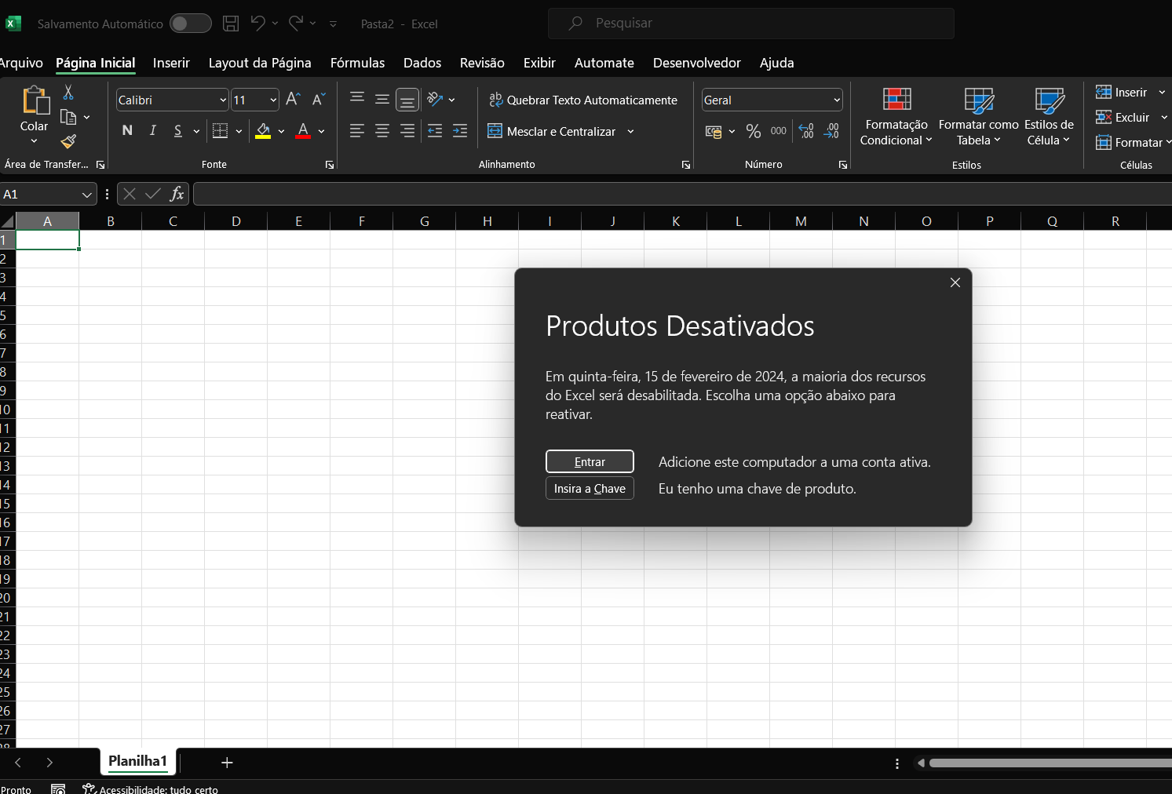The height and width of the screenshot is (794, 1172).
Task: Switch to the Exibir tab
Action: pyautogui.click(x=539, y=63)
